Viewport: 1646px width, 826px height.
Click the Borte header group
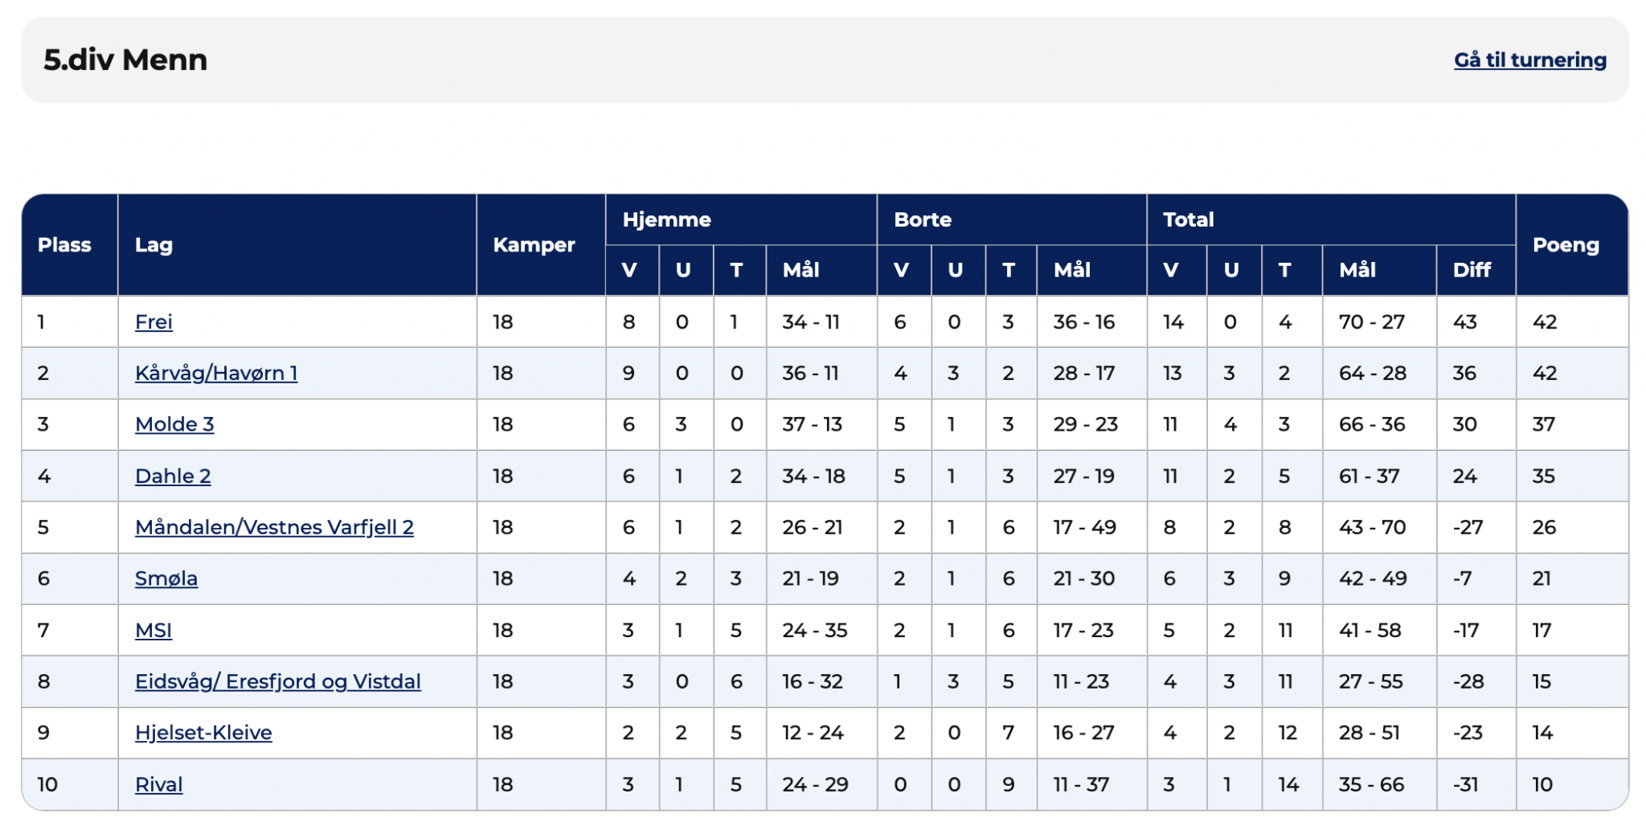[x=923, y=219]
